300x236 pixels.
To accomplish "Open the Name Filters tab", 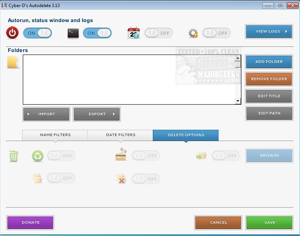I will 55,135.
